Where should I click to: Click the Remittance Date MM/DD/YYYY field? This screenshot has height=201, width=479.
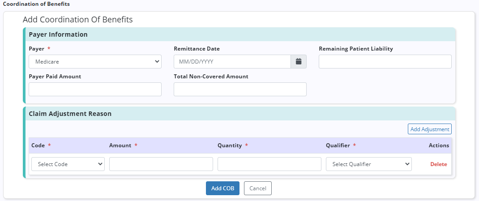[232, 61]
